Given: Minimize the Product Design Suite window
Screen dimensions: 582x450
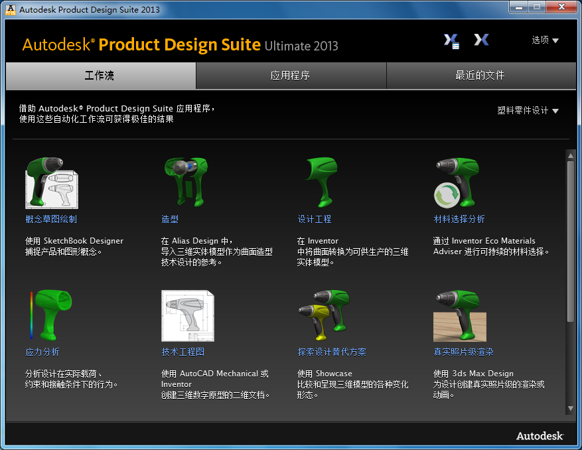Looking at the screenshot, I should click(x=519, y=7).
